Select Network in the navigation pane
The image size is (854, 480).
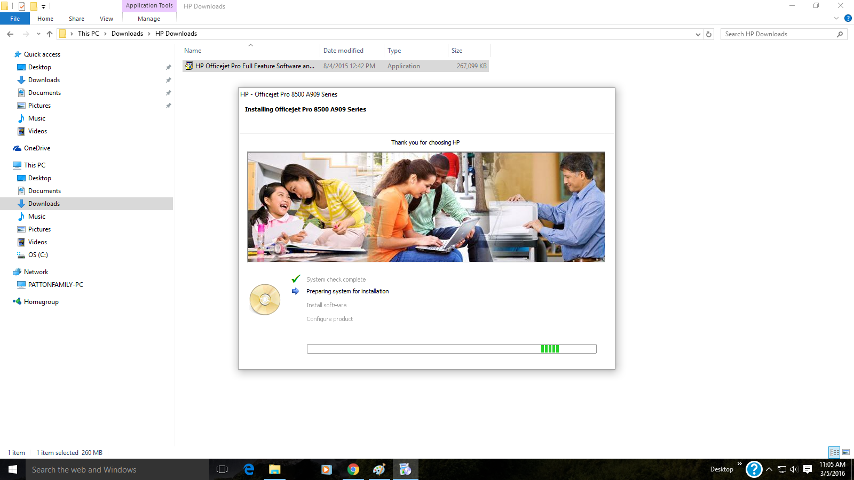coord(36,272)
